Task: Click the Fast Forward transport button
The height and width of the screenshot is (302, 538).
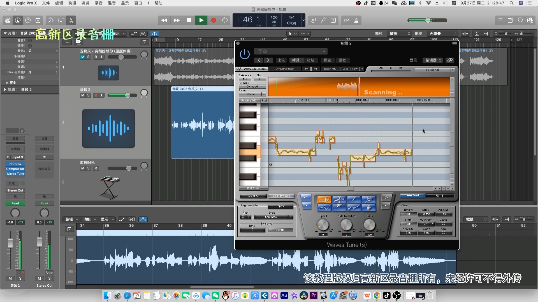Action: [x=177, y=20]
